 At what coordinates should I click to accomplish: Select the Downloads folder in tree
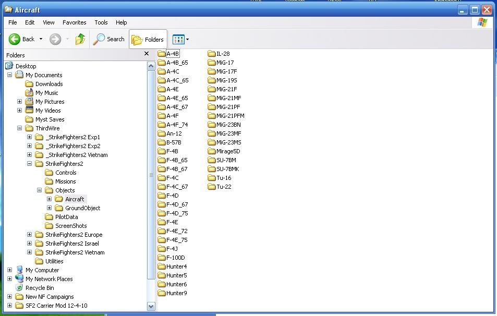click(x=49, y=84)
